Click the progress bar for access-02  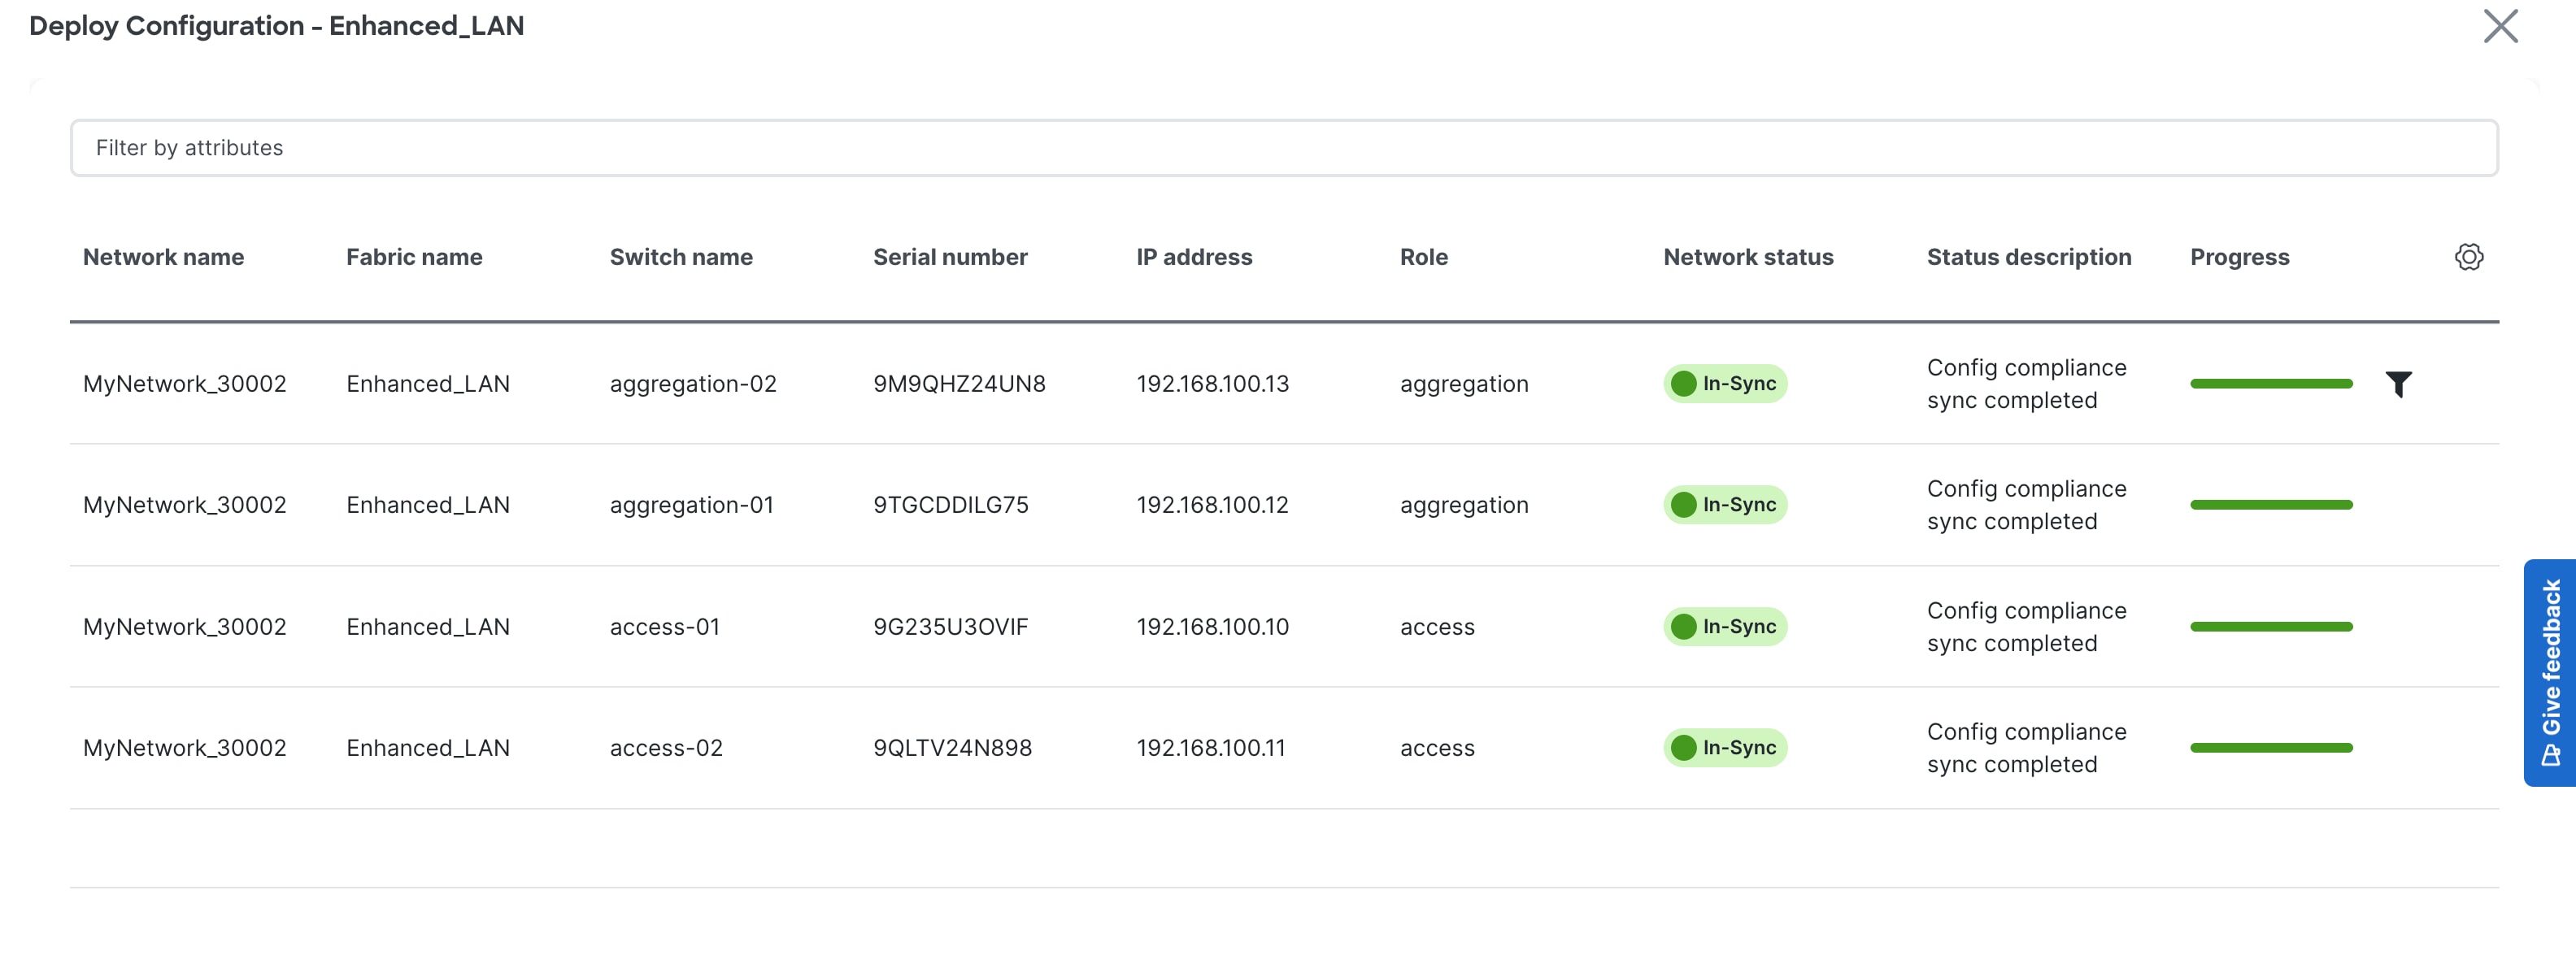[2271, 748]
